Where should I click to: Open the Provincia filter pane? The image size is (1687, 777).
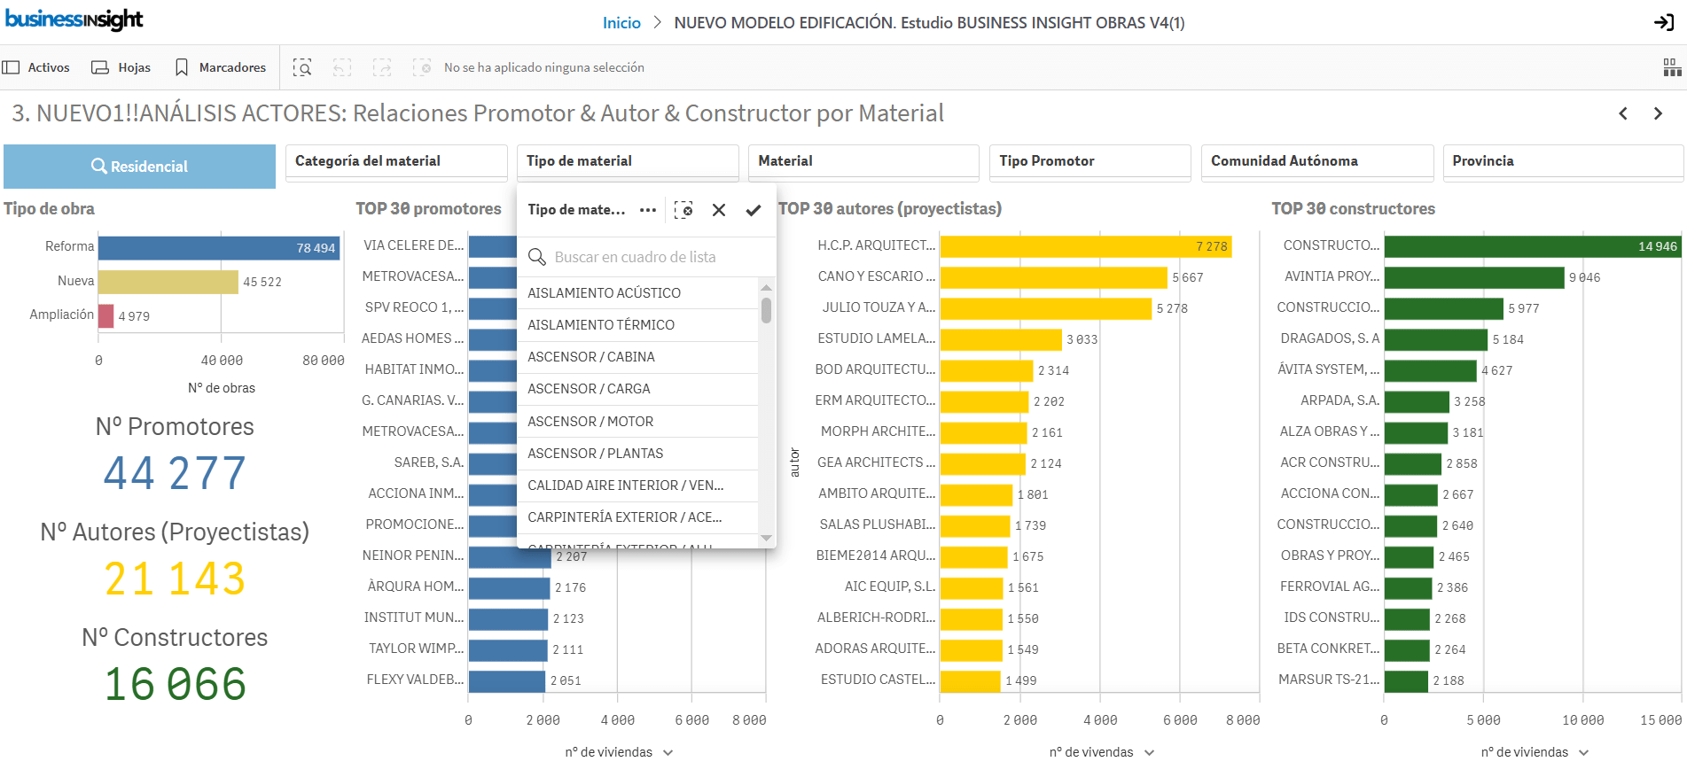1562,161
